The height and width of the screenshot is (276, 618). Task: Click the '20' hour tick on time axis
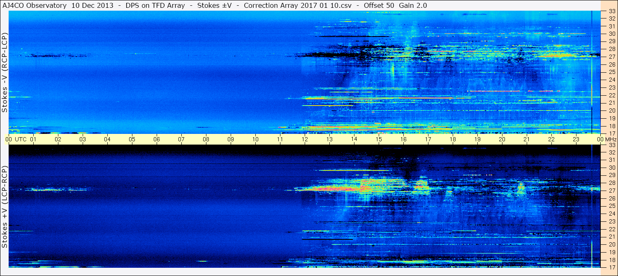click(x=502, y=139)
